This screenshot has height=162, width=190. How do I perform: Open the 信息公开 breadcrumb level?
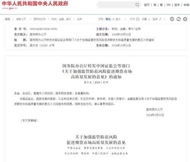pyautogui.click(x=21, y=19)
